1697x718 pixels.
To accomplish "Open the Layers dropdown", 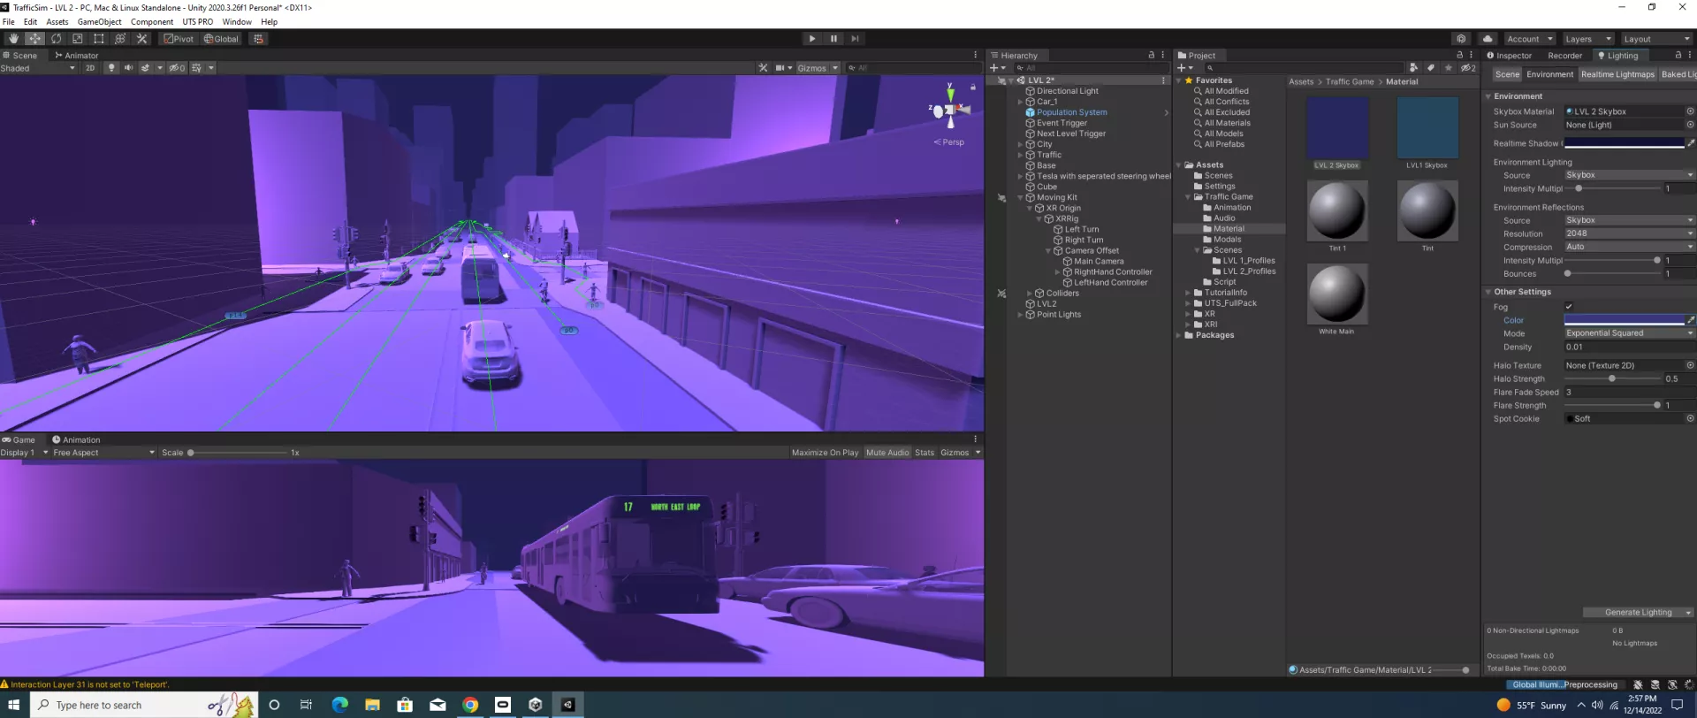I will (x=1587, y=39).
